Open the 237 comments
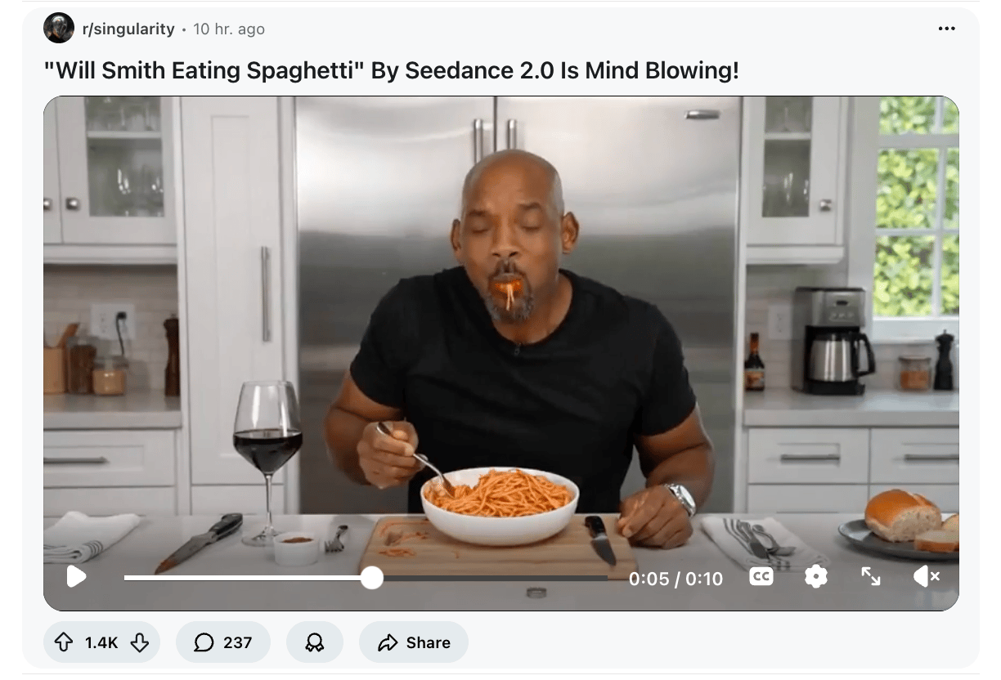The width and height of the screenshot is (1001, 680). 222,642
